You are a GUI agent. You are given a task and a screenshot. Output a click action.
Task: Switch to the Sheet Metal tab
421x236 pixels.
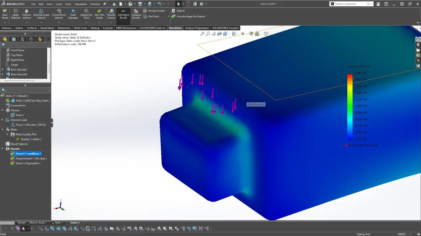[47, 28]
